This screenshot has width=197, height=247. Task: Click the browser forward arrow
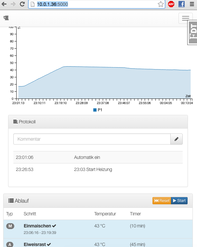click(13, 4)
